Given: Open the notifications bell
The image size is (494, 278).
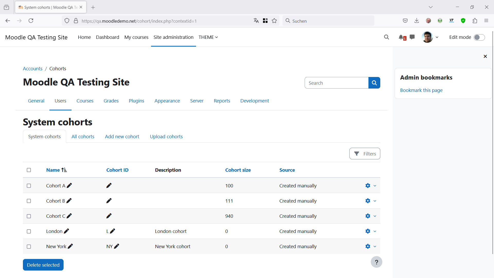Looking at the screenshot, I should 401,37.
